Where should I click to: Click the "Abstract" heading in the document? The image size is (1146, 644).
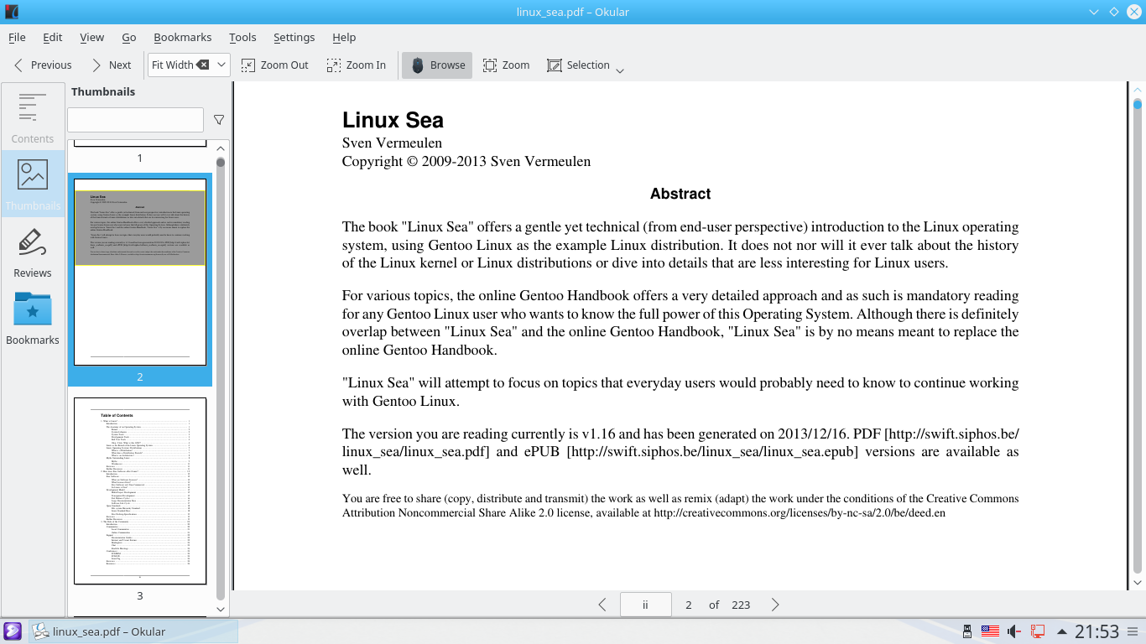click(680, 194)
